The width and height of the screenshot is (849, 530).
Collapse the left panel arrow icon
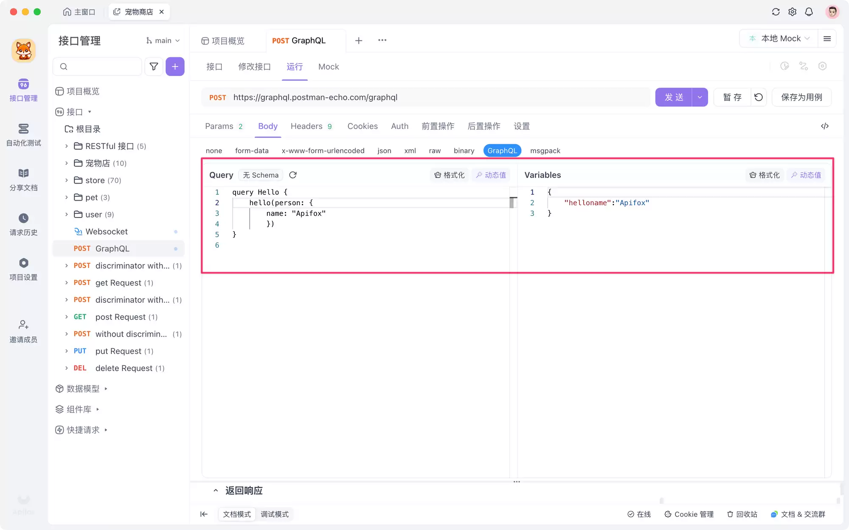tap(204, 514)
